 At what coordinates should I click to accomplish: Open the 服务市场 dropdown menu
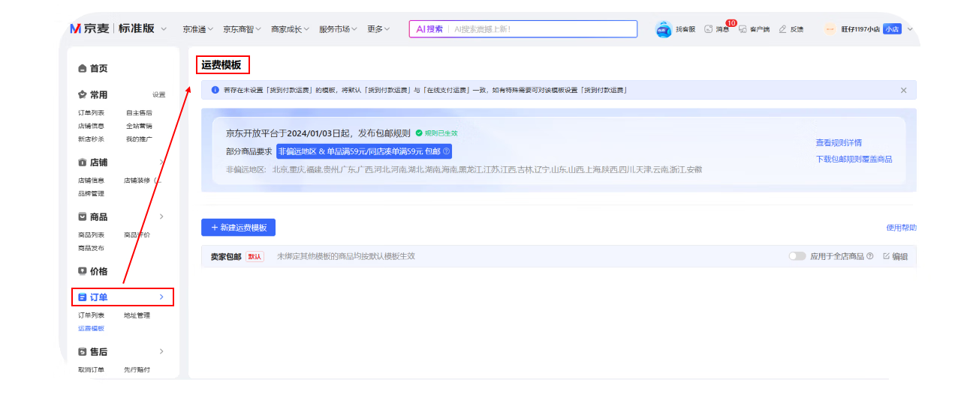(x=338, y=29)
